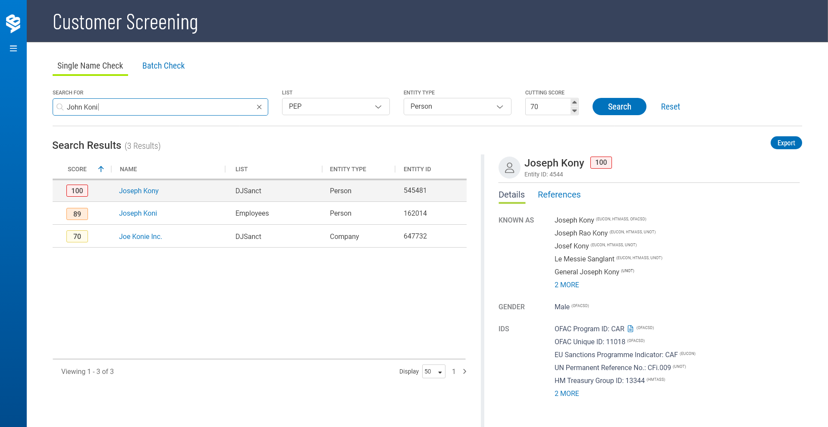828x427 pixels.
Task: Decrease the cutting score with down arrow
Action: (x=574, y=111)
